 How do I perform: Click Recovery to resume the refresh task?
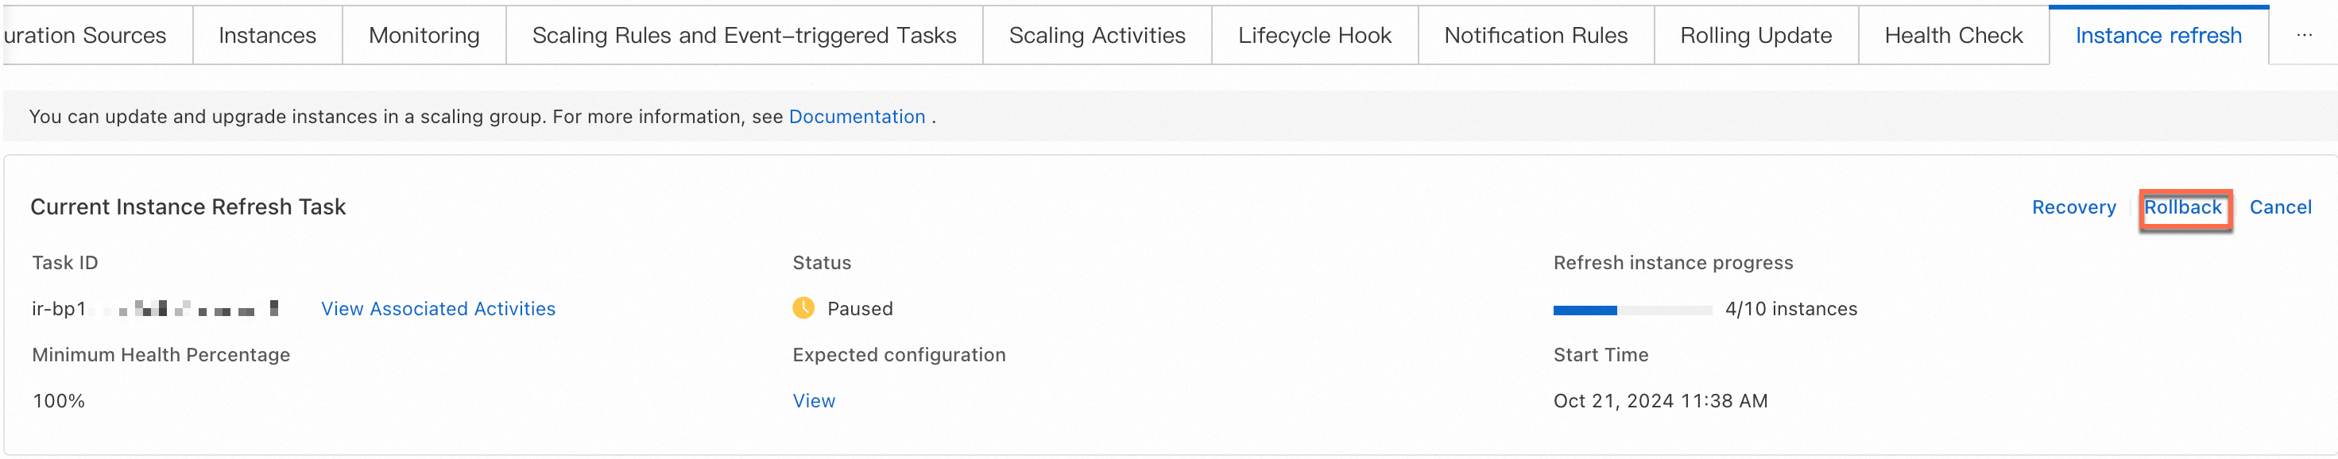[2073, 208]
